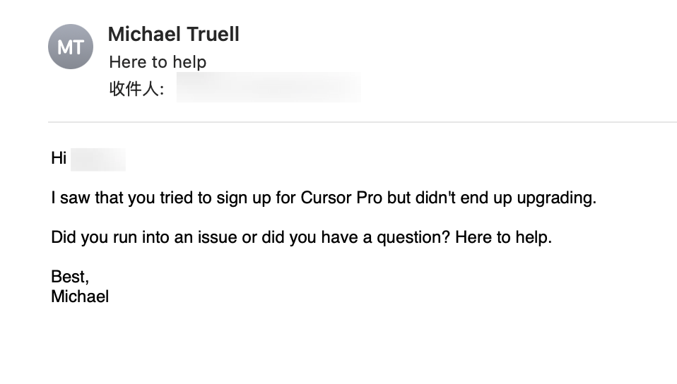Viewport: 677px width, 384px height.
Task: Click the word question? in the body
Action: coord(413,237)
